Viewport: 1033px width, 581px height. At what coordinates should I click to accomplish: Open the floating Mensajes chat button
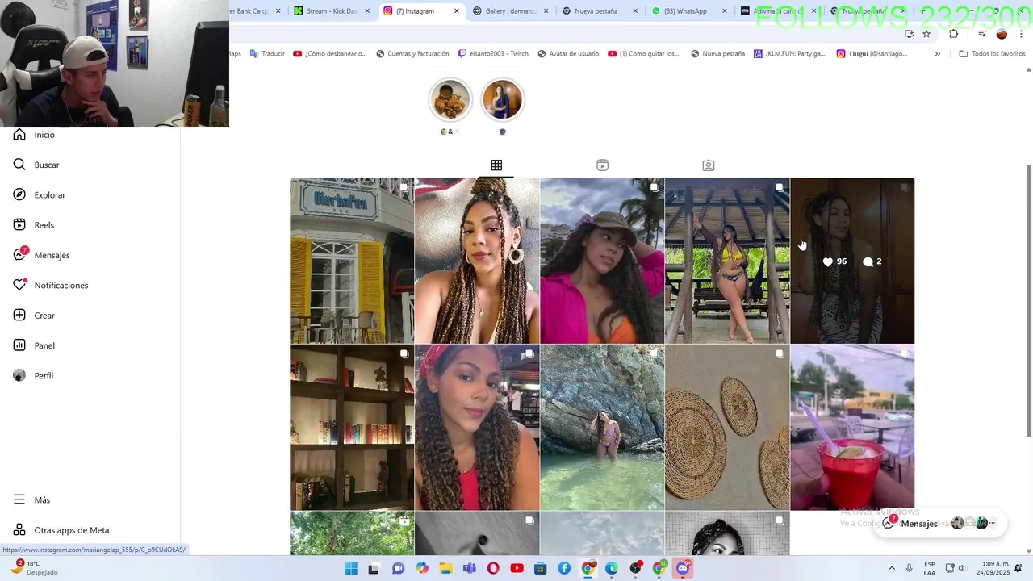(940, 523)
